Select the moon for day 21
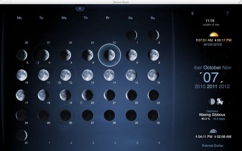This screenshot has width=242, height=151. 110,95
